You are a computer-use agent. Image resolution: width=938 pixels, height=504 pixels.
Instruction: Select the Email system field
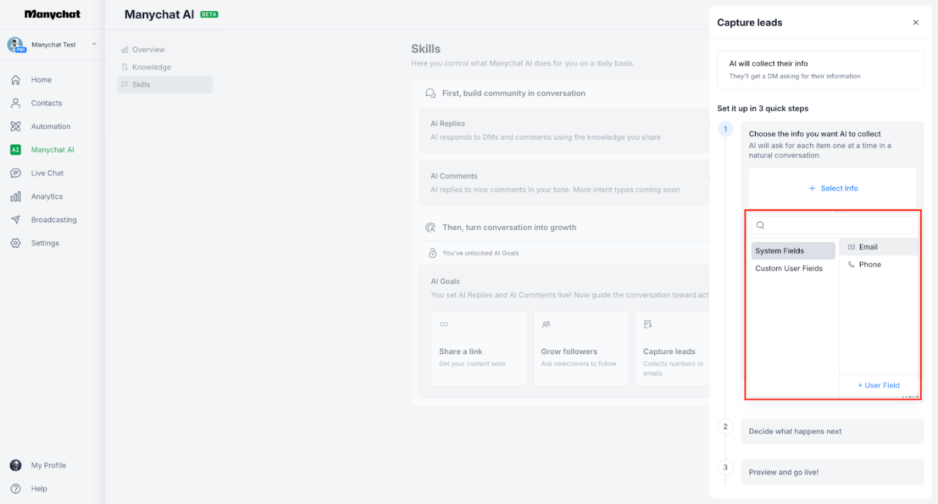868,247
